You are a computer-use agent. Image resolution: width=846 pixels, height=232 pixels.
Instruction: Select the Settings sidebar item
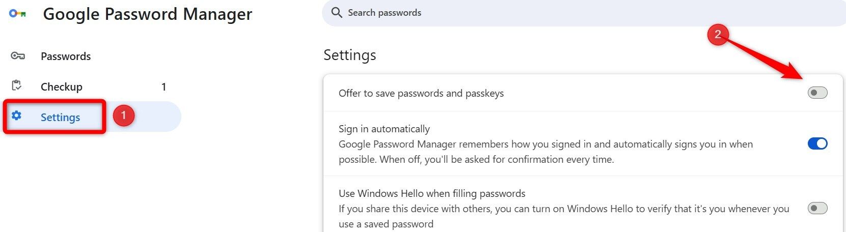click(x=60, y=118)
